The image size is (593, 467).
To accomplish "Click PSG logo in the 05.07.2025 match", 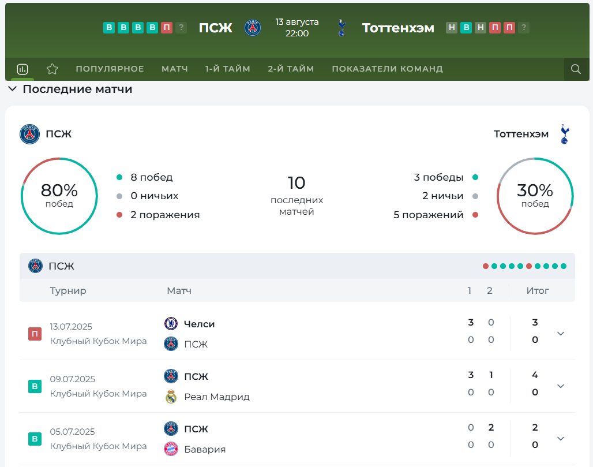I will (x=171, y=429).
